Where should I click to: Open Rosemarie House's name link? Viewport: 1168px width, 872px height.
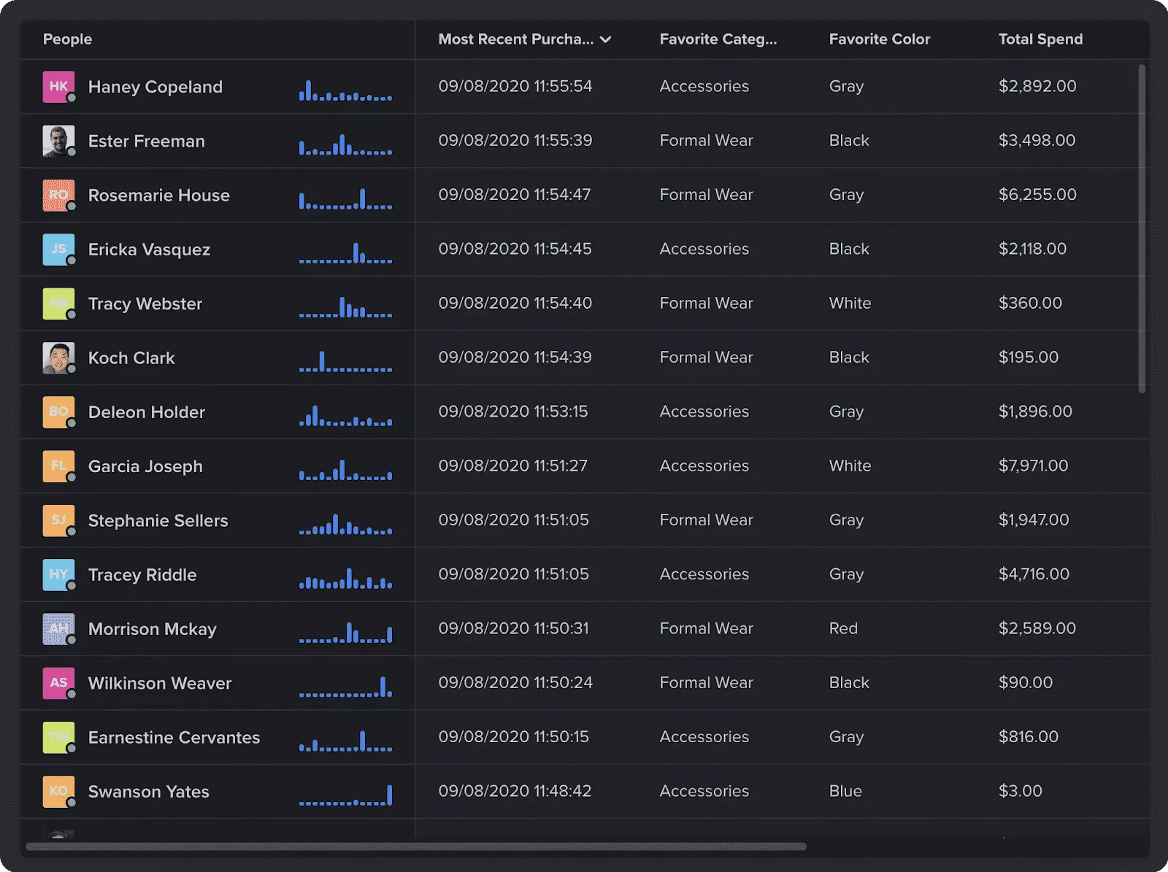pyautogui.click(x=158, y=196)
